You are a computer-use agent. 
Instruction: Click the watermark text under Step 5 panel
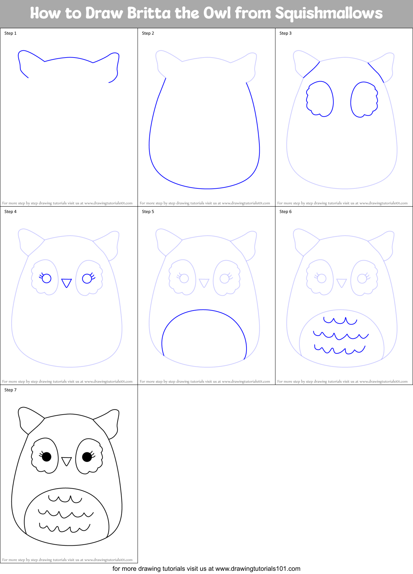[x=205, y=381]
